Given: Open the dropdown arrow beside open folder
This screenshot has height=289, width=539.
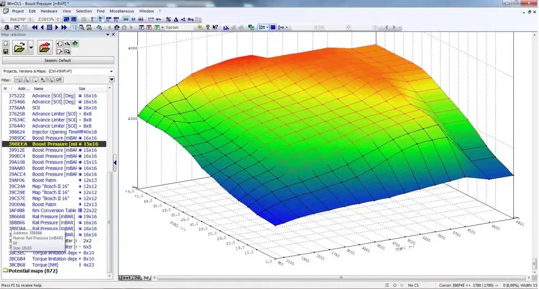Looking at the screenshot, I should pos(31,48).
